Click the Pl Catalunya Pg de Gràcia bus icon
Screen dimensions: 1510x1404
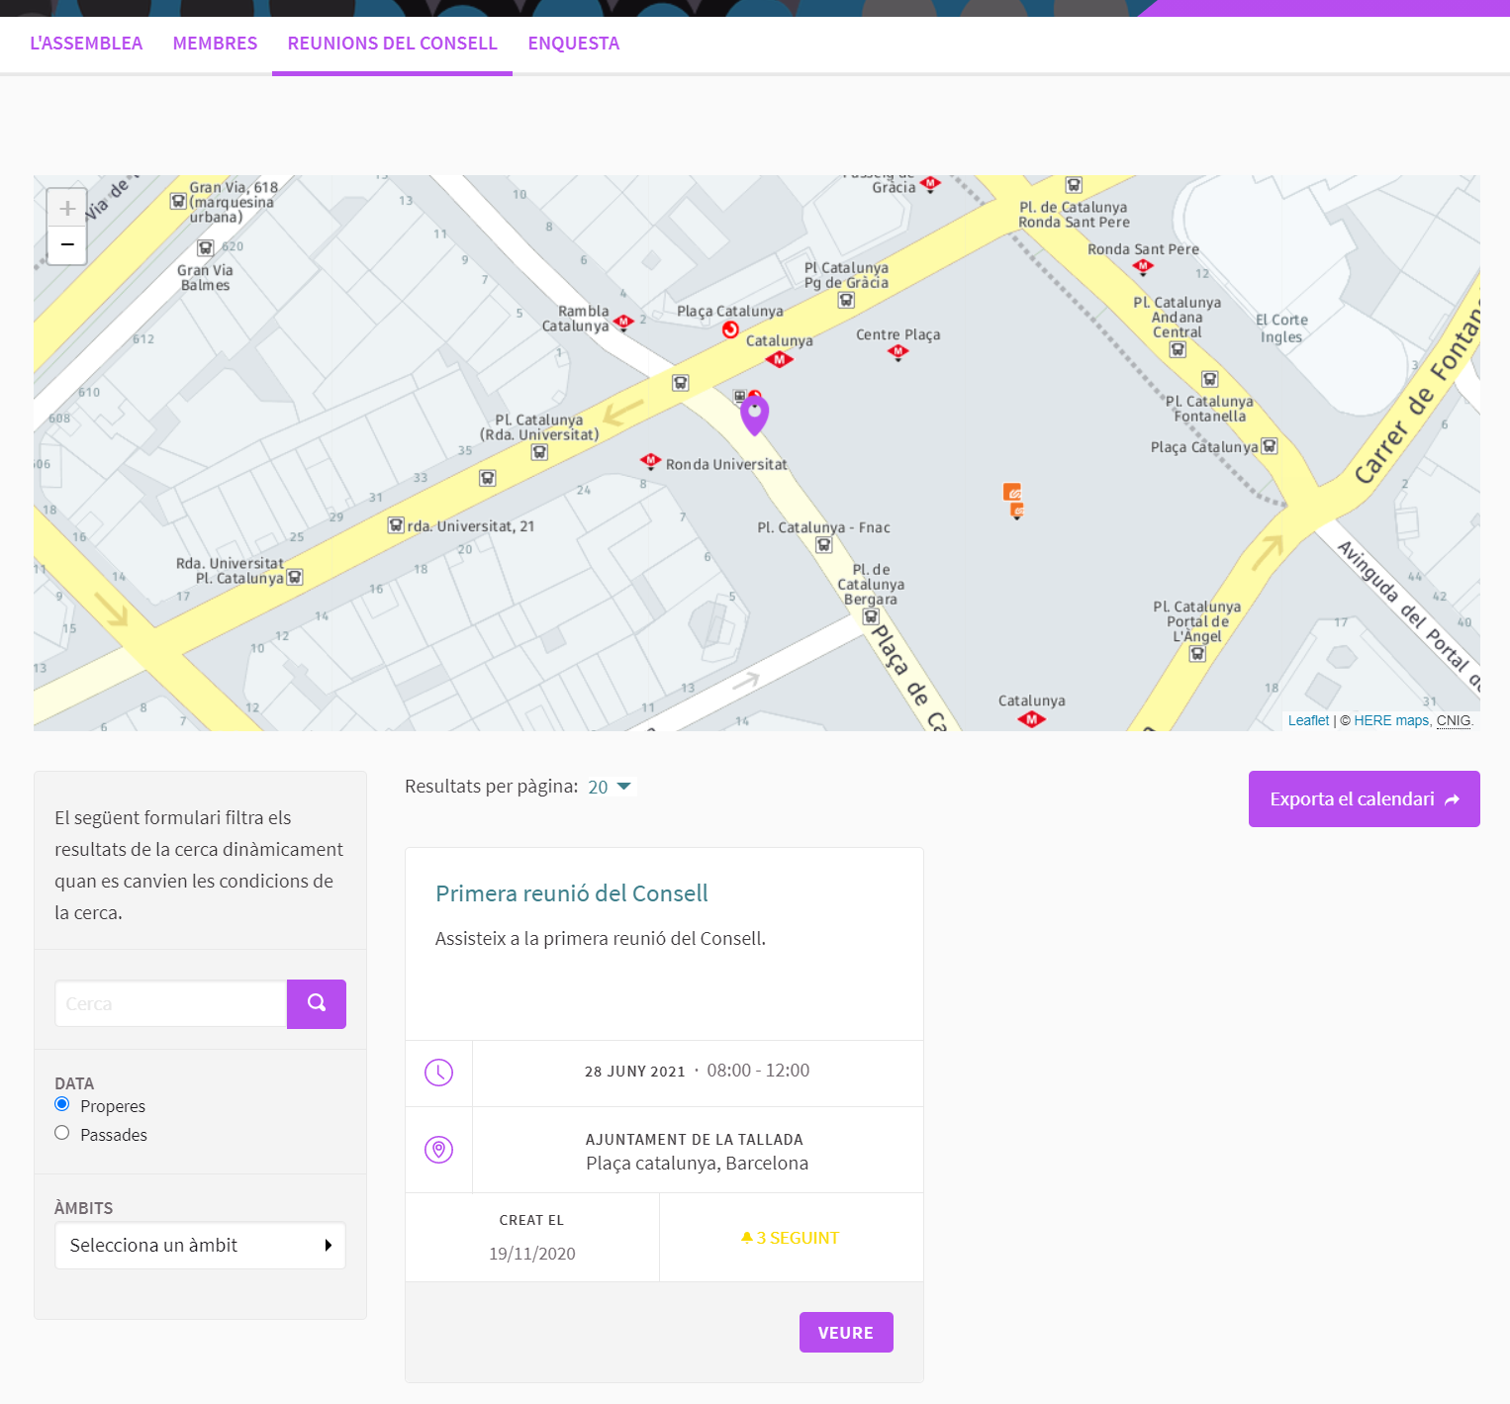[846, 300]
